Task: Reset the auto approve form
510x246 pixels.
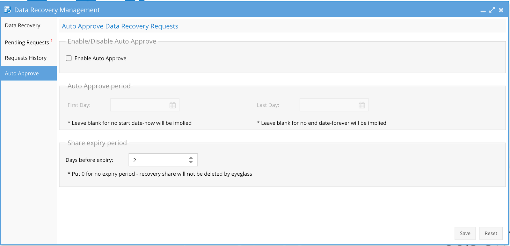Action: [491, 233]
